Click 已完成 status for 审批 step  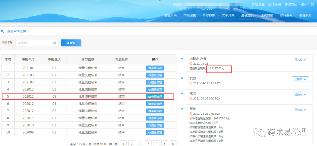(300, 109)
